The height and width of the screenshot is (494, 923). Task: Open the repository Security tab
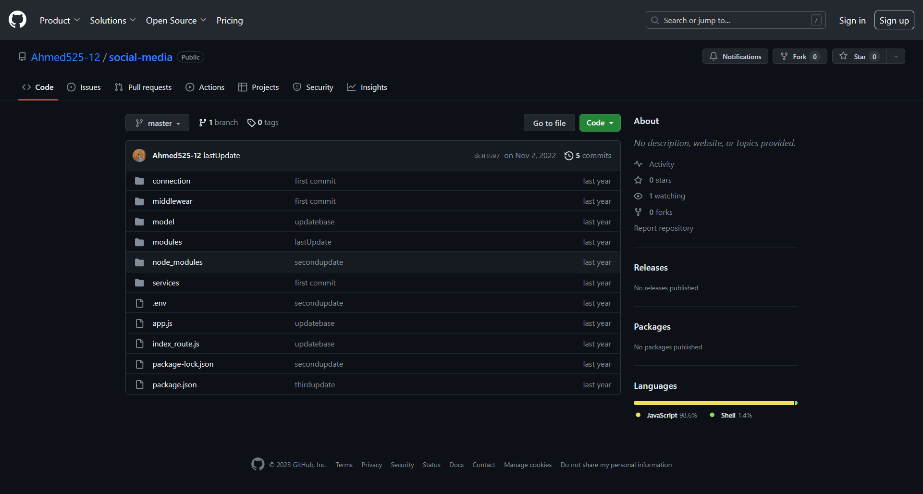click(313, 87)
